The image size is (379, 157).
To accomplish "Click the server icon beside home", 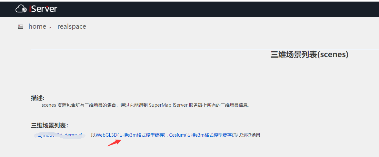I will [x=21, y=27].
